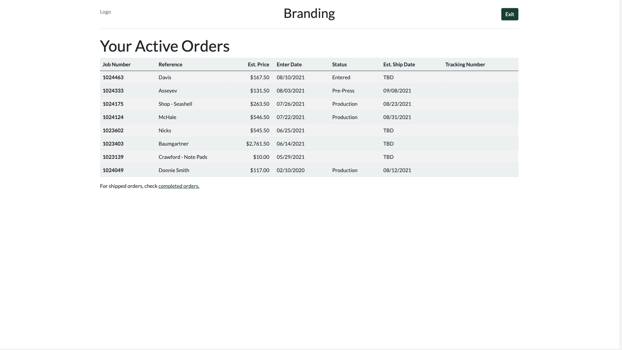Open job number 1024049
The height and width of the screenshot is (350, 622).
113,170
